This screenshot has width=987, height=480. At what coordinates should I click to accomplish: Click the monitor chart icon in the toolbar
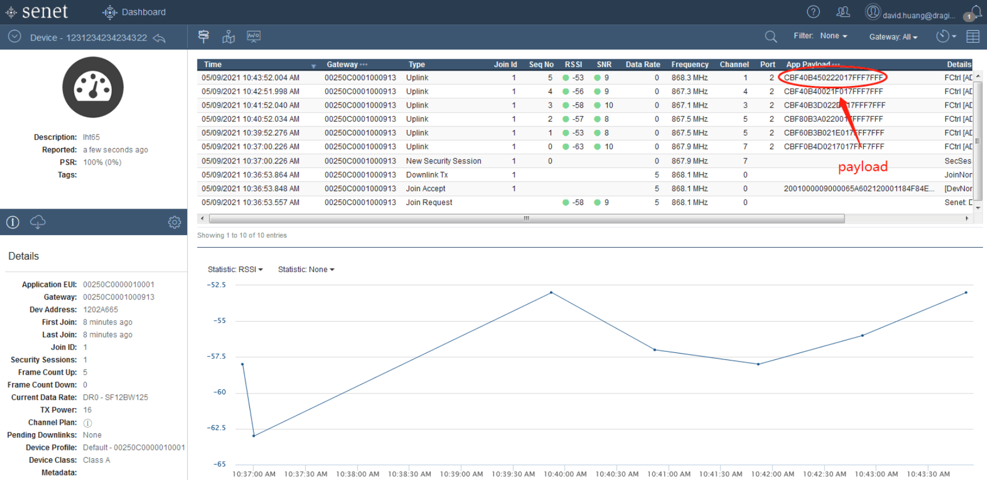coord(254,36)
